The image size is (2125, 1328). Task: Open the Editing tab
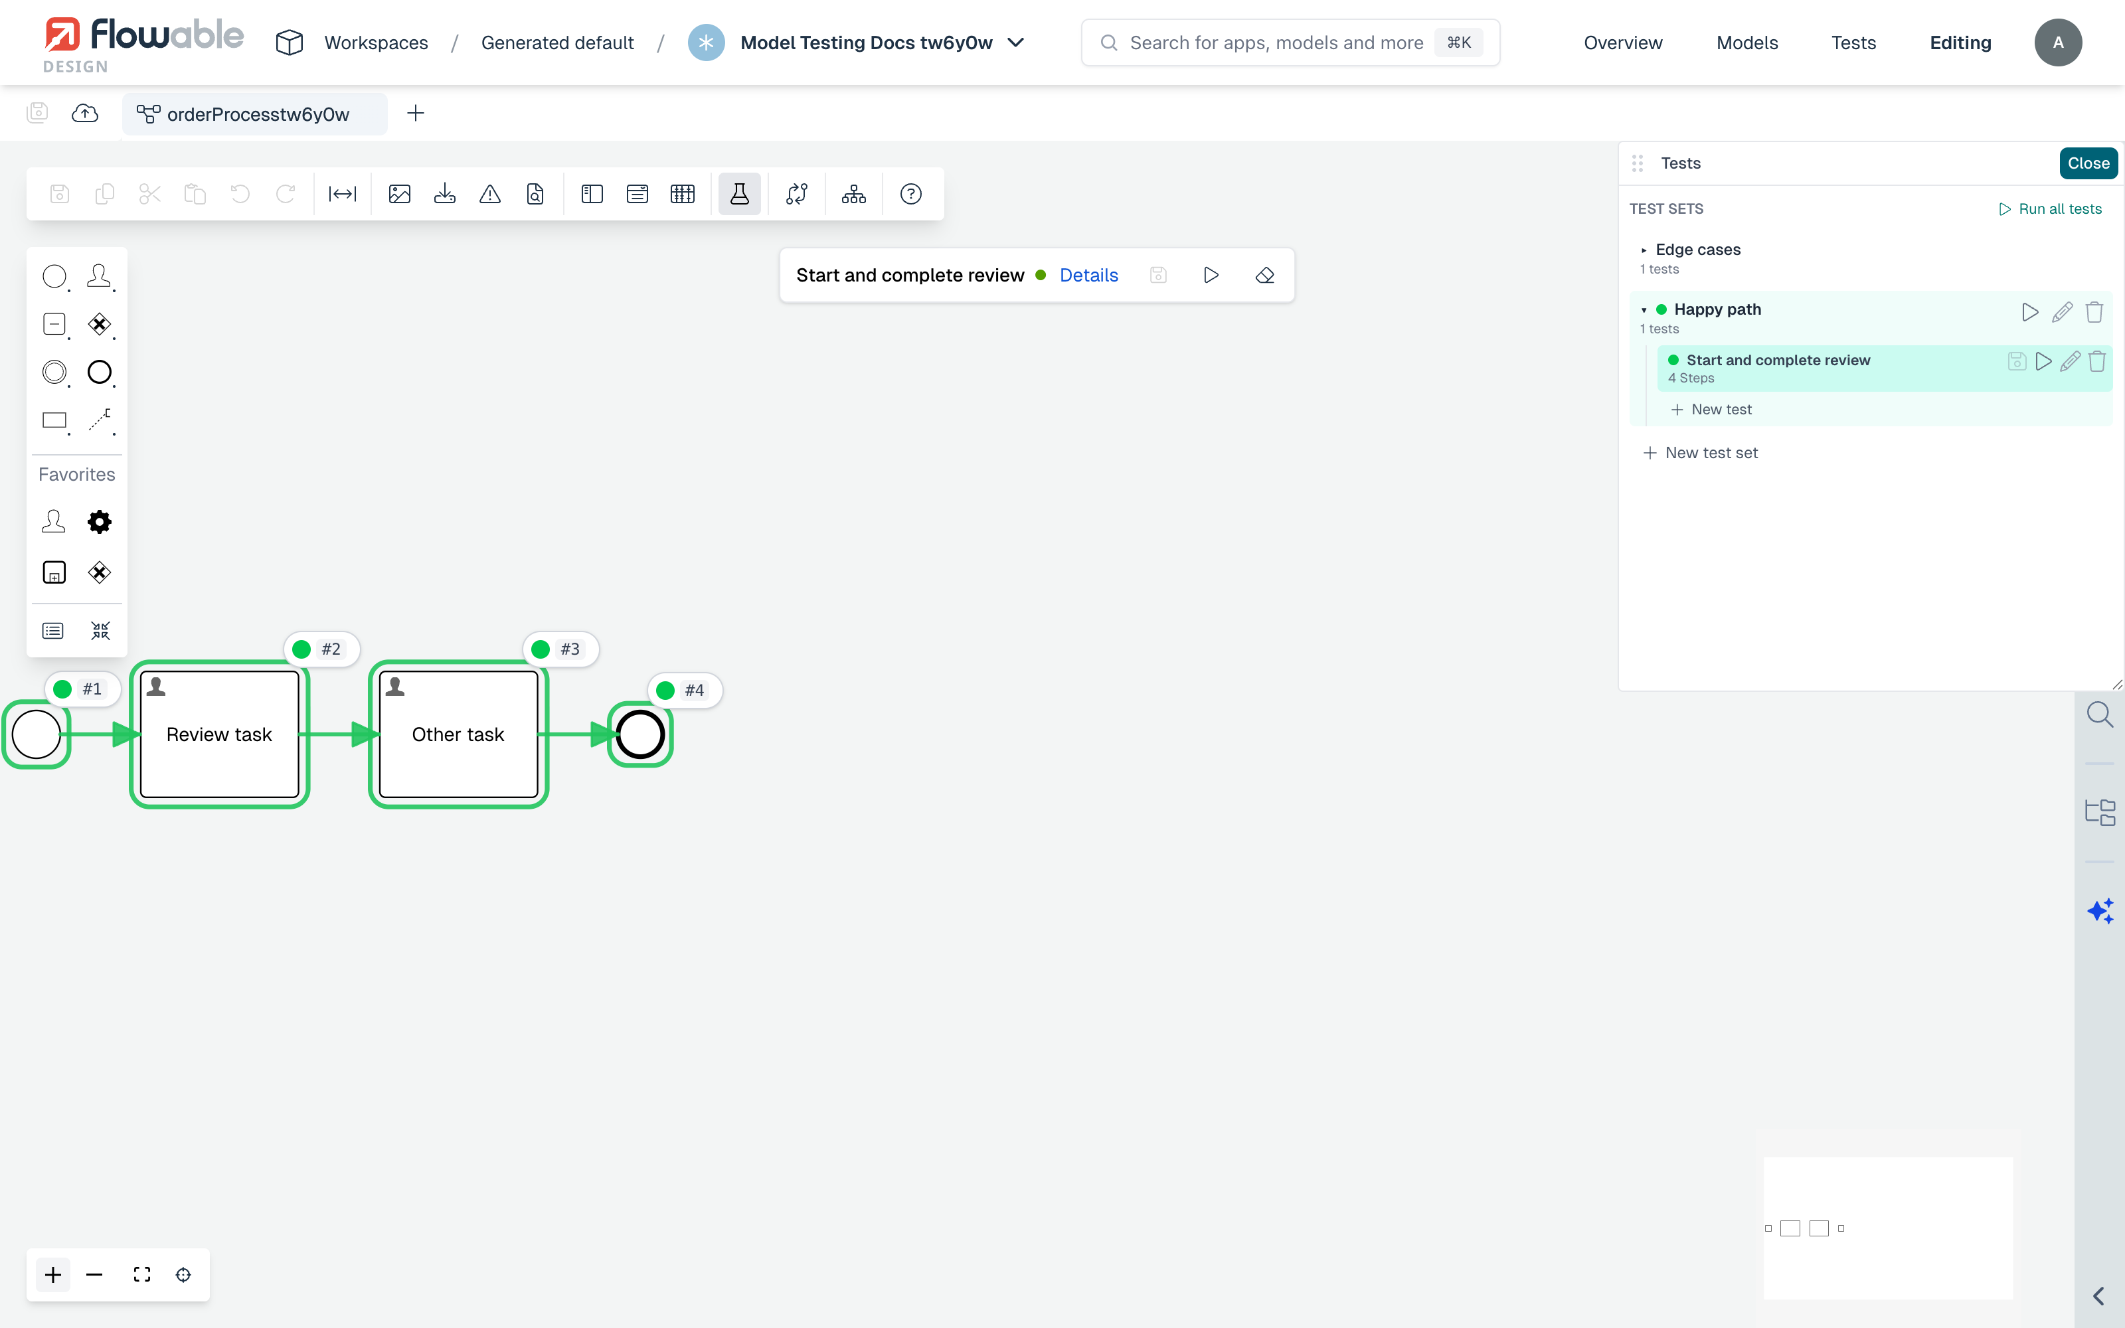coord(1960,42)
